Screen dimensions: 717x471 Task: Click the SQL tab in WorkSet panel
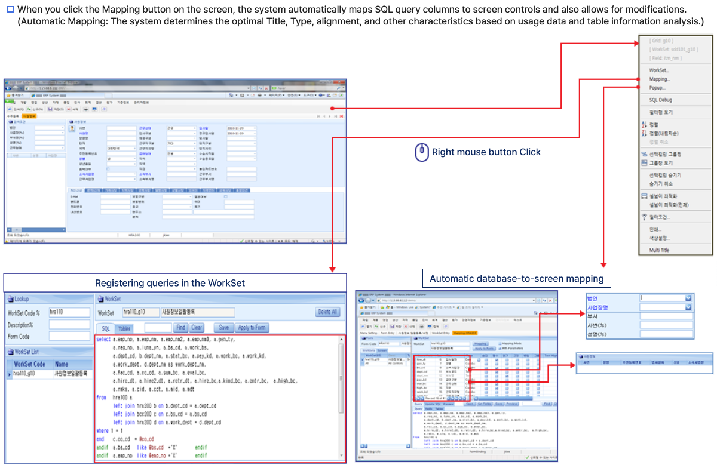tap(105, 328)
